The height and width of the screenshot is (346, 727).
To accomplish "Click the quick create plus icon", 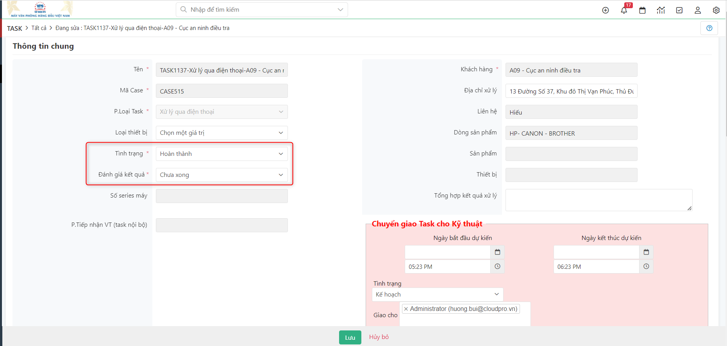I will 606,10.
